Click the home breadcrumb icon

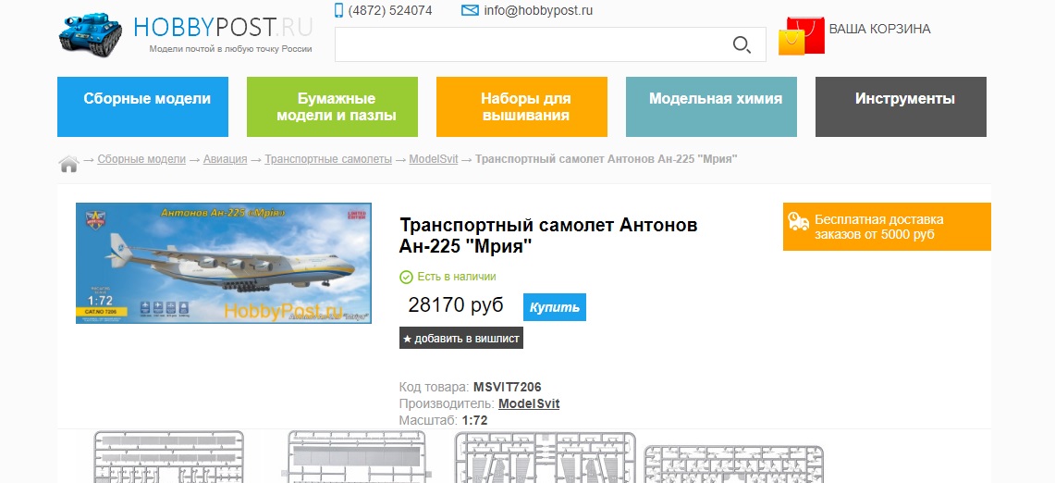[x=68, y=164]
